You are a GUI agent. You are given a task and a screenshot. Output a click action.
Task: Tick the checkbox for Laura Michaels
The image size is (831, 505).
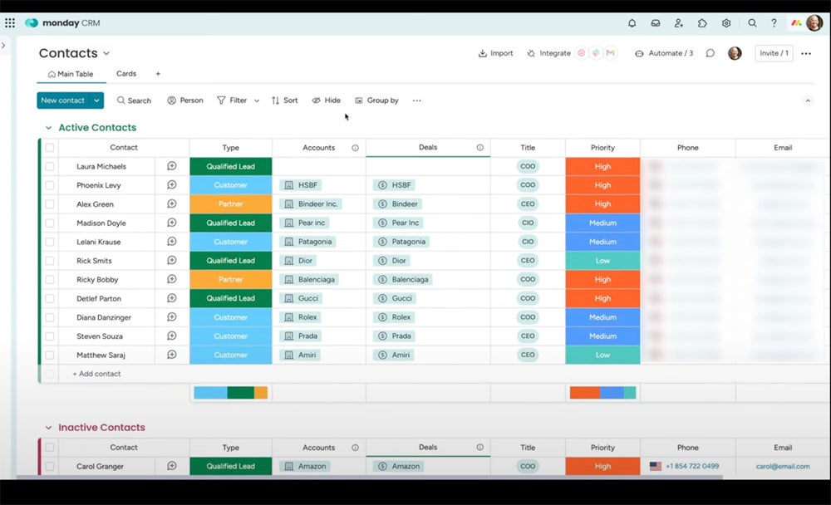(x=49, y=166)
